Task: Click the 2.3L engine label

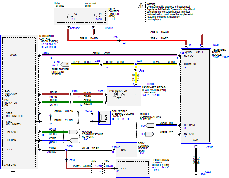Action: coord(94,161)
